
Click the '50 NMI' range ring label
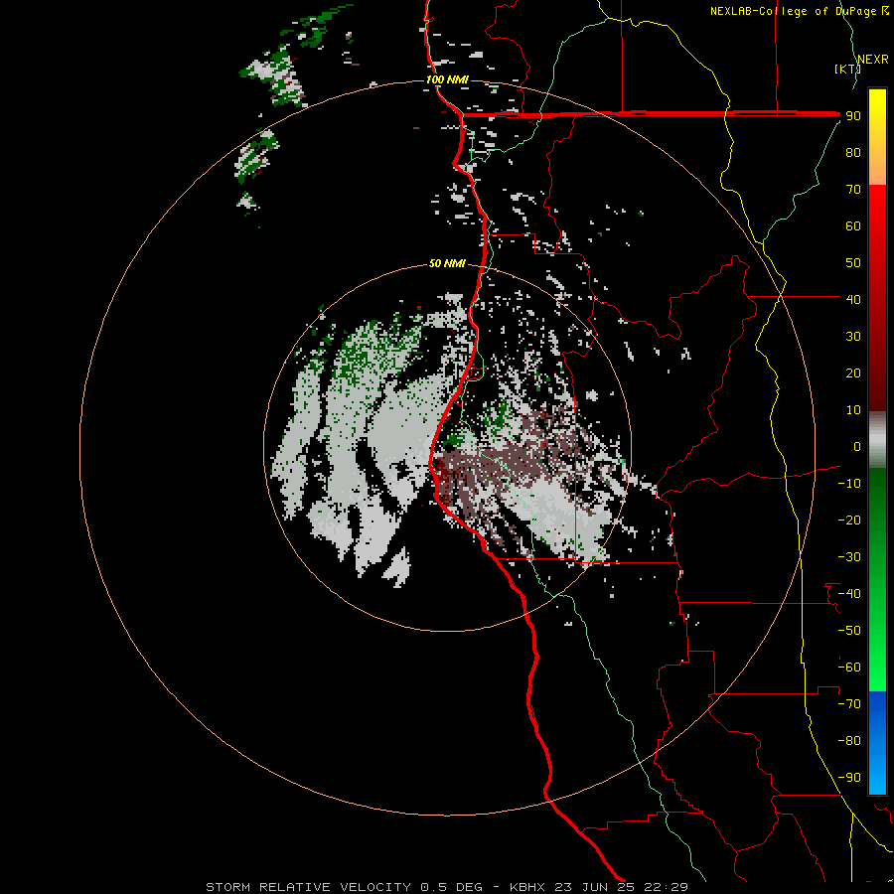tap(447, 263)
